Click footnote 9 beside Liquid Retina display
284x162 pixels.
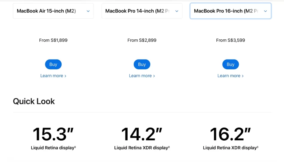click(75, 147)
